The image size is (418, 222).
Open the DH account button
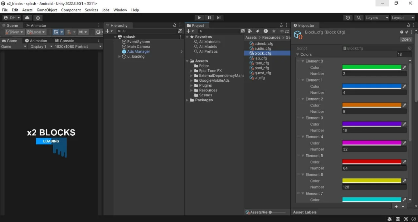coord(12,18)
